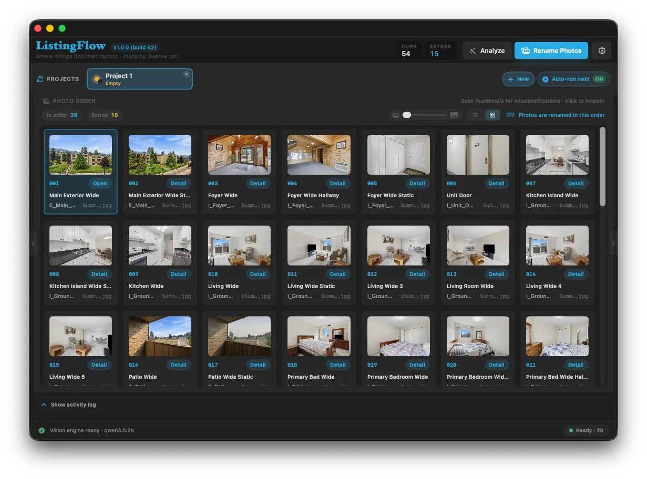Select the Project 1 tab
This screenshot has width=647, height=479.
140,79
